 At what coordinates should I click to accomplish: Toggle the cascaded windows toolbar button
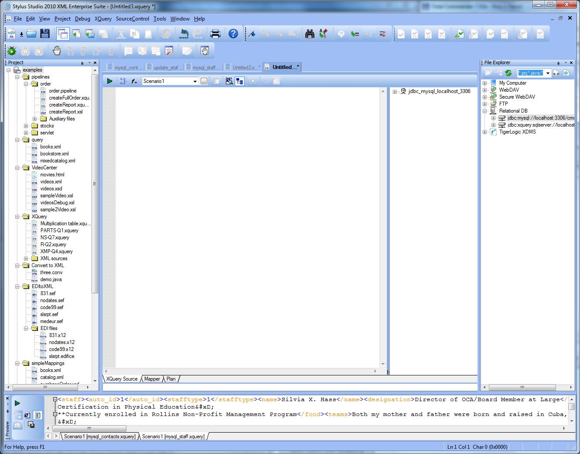(x=63, y=34)
